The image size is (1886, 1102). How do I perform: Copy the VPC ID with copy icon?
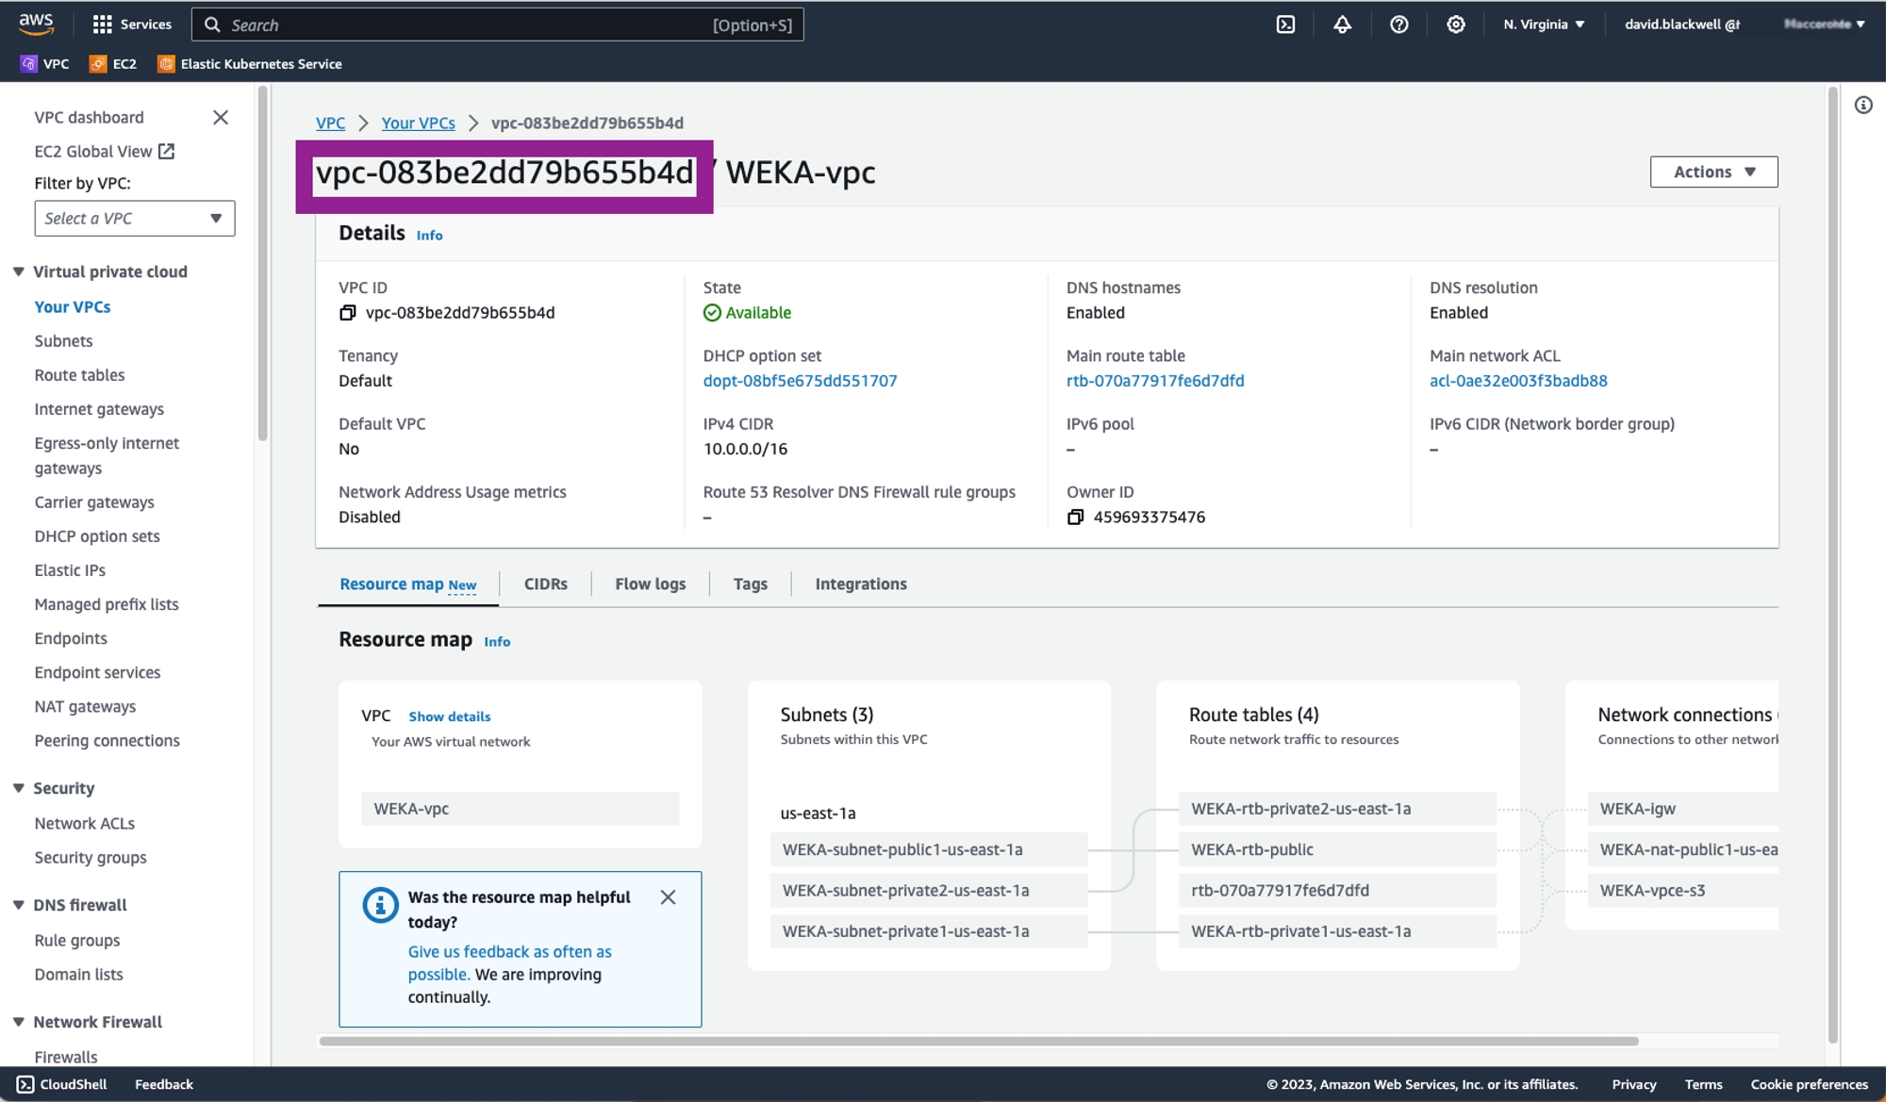(347, 313)
